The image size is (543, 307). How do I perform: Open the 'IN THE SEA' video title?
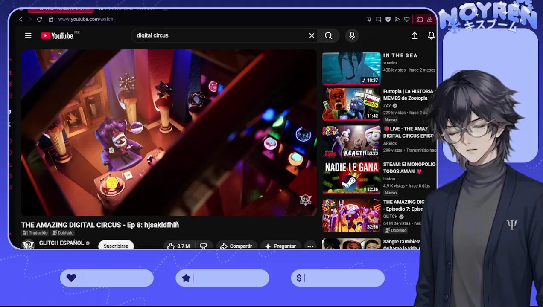[x=400, y=55]
